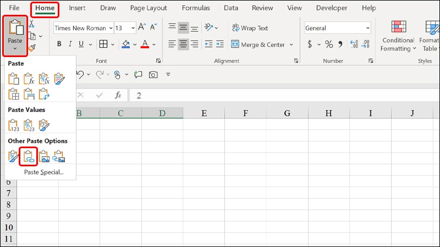Expand Merge & Center dropdown arrow
The height and width of the screenshot is (247, 440).
291,44
